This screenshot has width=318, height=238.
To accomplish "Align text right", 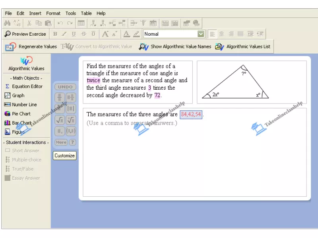I will pyautogui.click(x=231, y=34).
